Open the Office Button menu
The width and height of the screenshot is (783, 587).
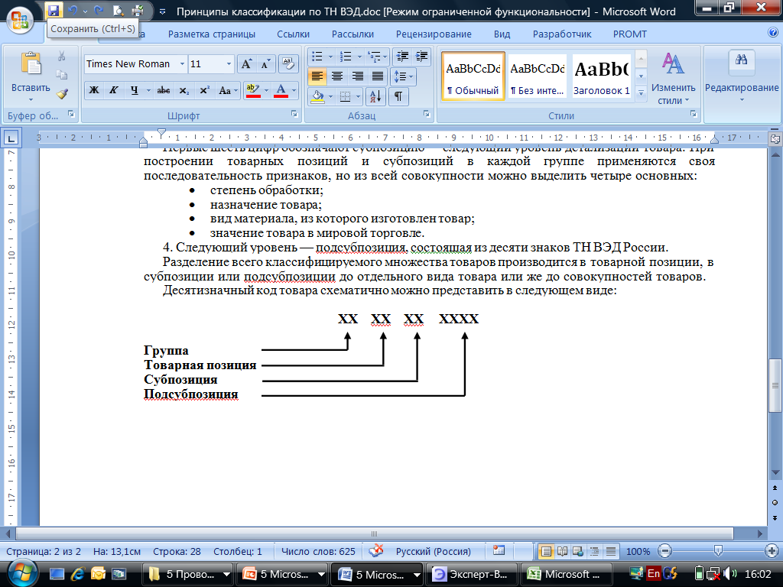click(19, 20)
